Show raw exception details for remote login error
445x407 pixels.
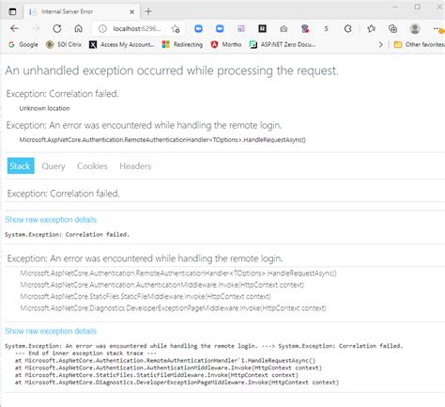pyautogui.click(x=51, y=331)
